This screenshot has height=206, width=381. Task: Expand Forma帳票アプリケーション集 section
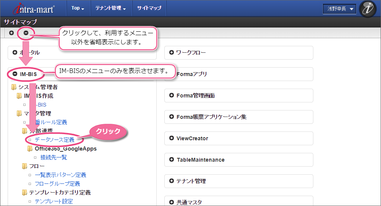pos(172,117)
